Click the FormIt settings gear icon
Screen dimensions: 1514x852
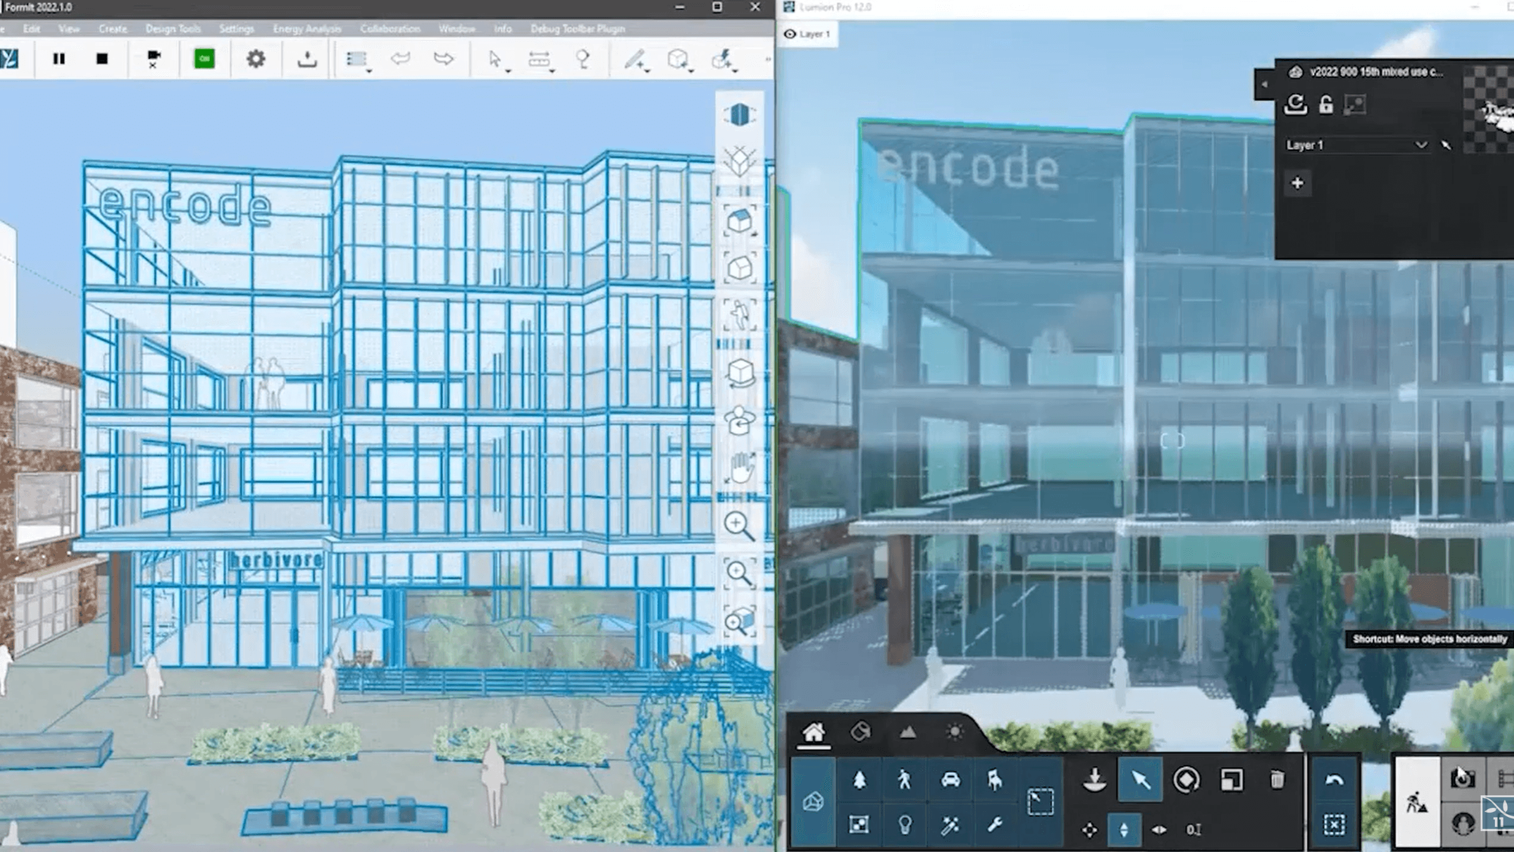click(x=256, y=58)
